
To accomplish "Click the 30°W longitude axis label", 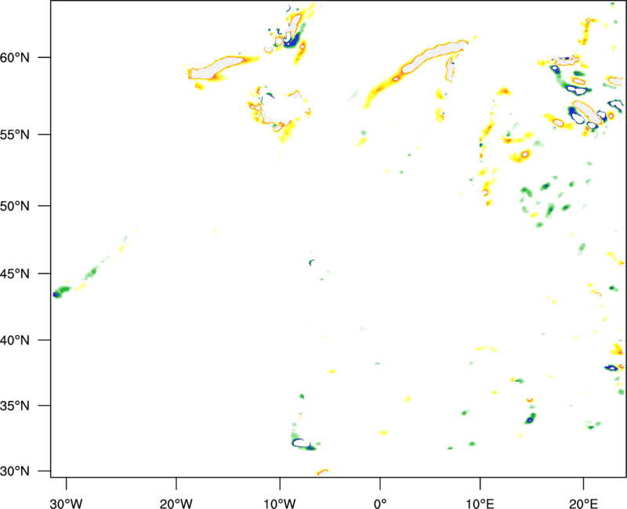I will tap(67, 504).
